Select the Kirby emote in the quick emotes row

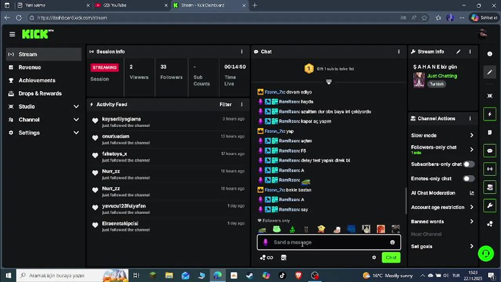(x=321, y=229)
